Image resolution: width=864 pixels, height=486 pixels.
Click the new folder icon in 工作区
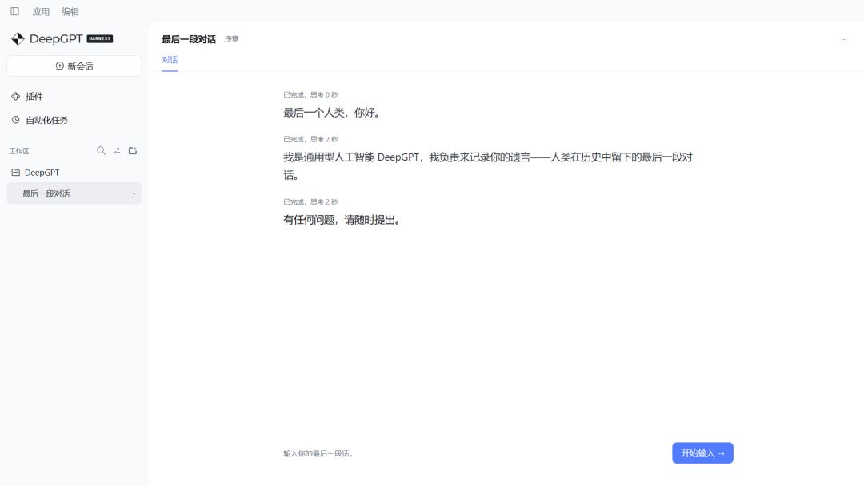coord(133,151)
